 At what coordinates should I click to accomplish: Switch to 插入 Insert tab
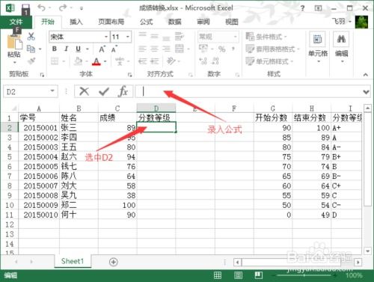point(76,22)
